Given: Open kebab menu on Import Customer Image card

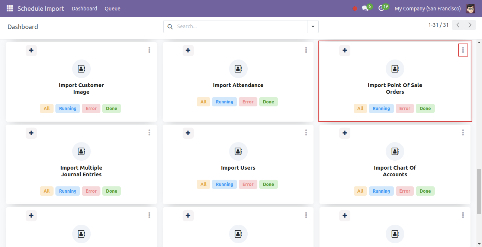Looking at the screenshot, I should 149,50.
